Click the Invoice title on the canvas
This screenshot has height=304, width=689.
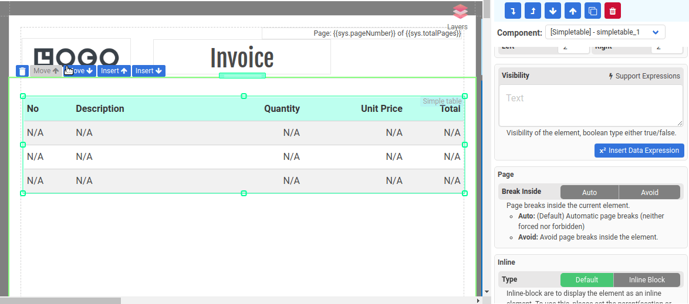pyautogui.click(x=242, y=57)
